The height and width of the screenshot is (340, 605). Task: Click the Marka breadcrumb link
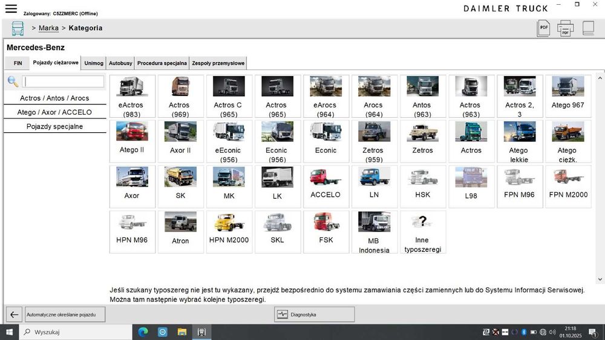(48, 28)
